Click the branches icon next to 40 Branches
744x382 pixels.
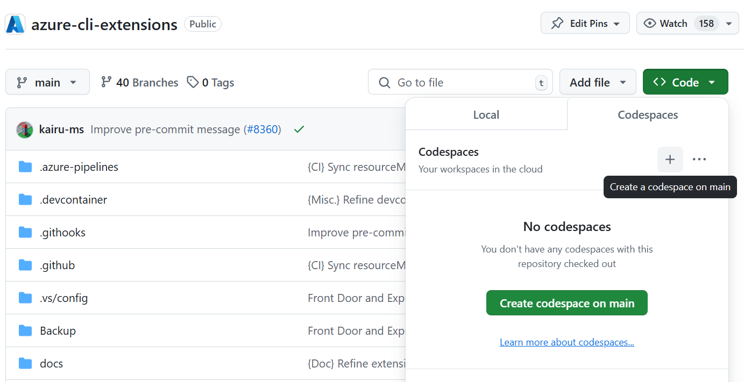click(107, 82)
